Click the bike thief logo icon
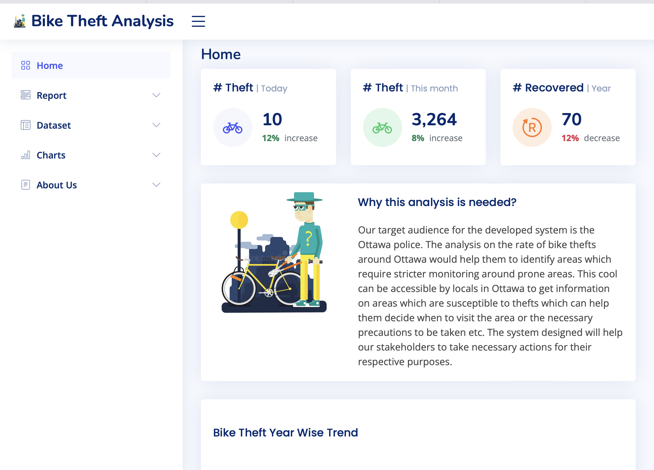Screen dimensions: 654x470 20,21
